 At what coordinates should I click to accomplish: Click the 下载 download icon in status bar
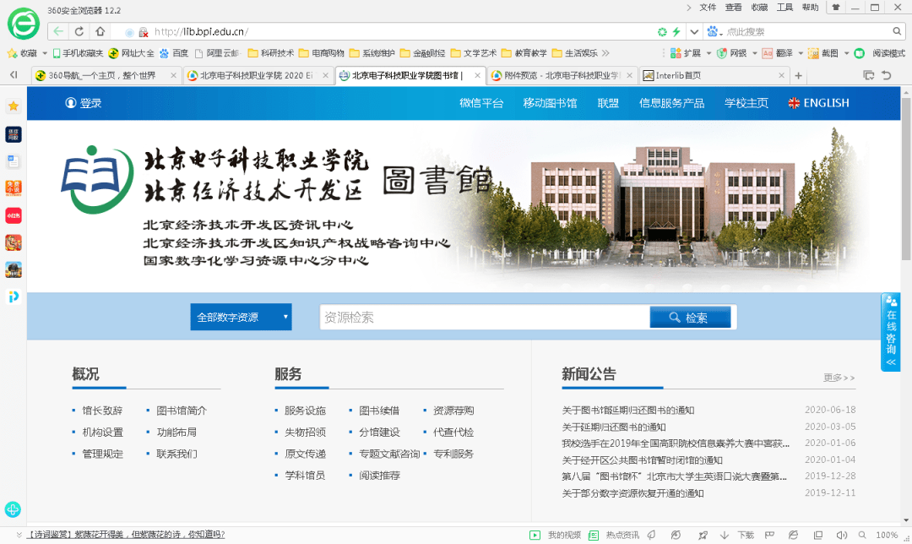725,535
